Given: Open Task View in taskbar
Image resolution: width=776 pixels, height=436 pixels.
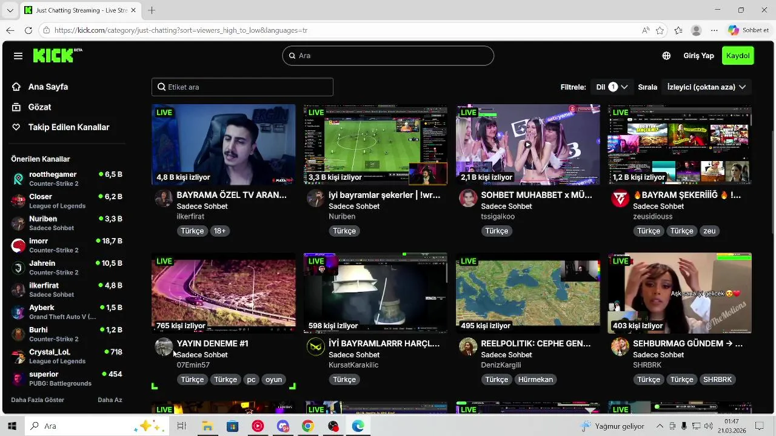Looking at the screenshot, I should coord(181,426).
